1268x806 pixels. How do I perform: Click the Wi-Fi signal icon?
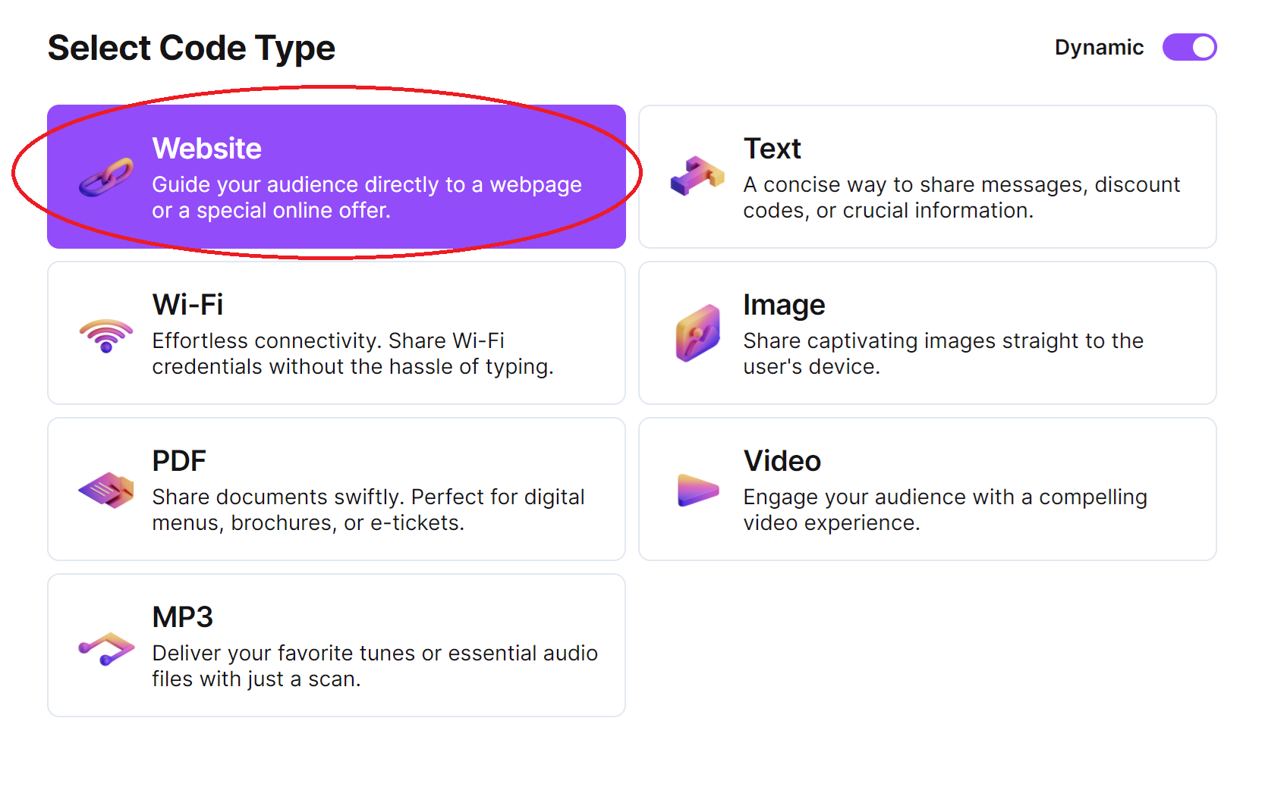pos(106,334)
